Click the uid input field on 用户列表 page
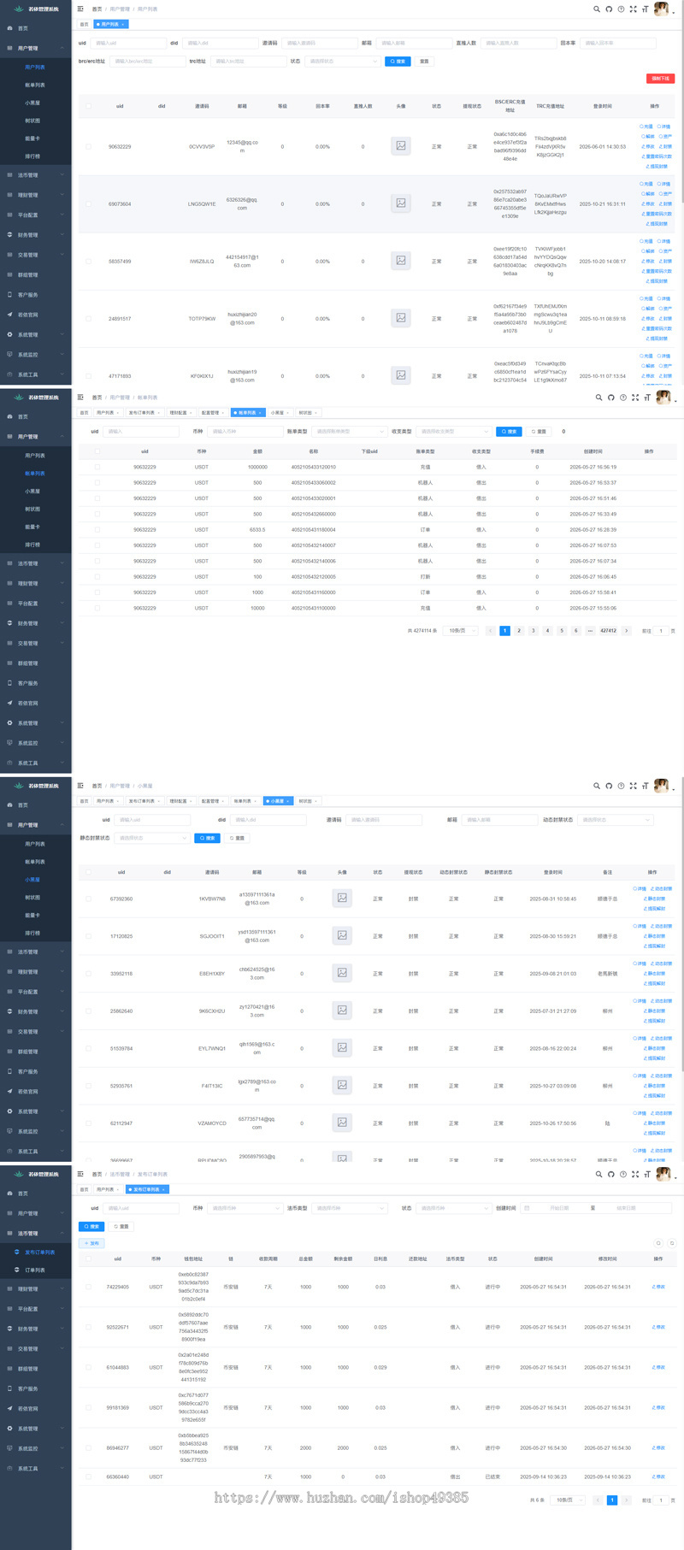The image size is (684, 1550). click(x=127, y=43)
